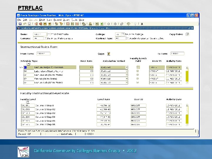Click down arrow of Faculty Level Rate scrollbar
The width and height of the screenshot is (212, 159).
point(187,125)
